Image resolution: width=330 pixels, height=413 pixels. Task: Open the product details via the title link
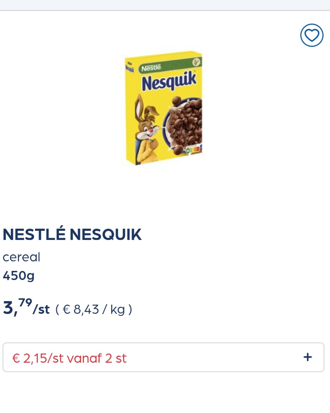72,234
